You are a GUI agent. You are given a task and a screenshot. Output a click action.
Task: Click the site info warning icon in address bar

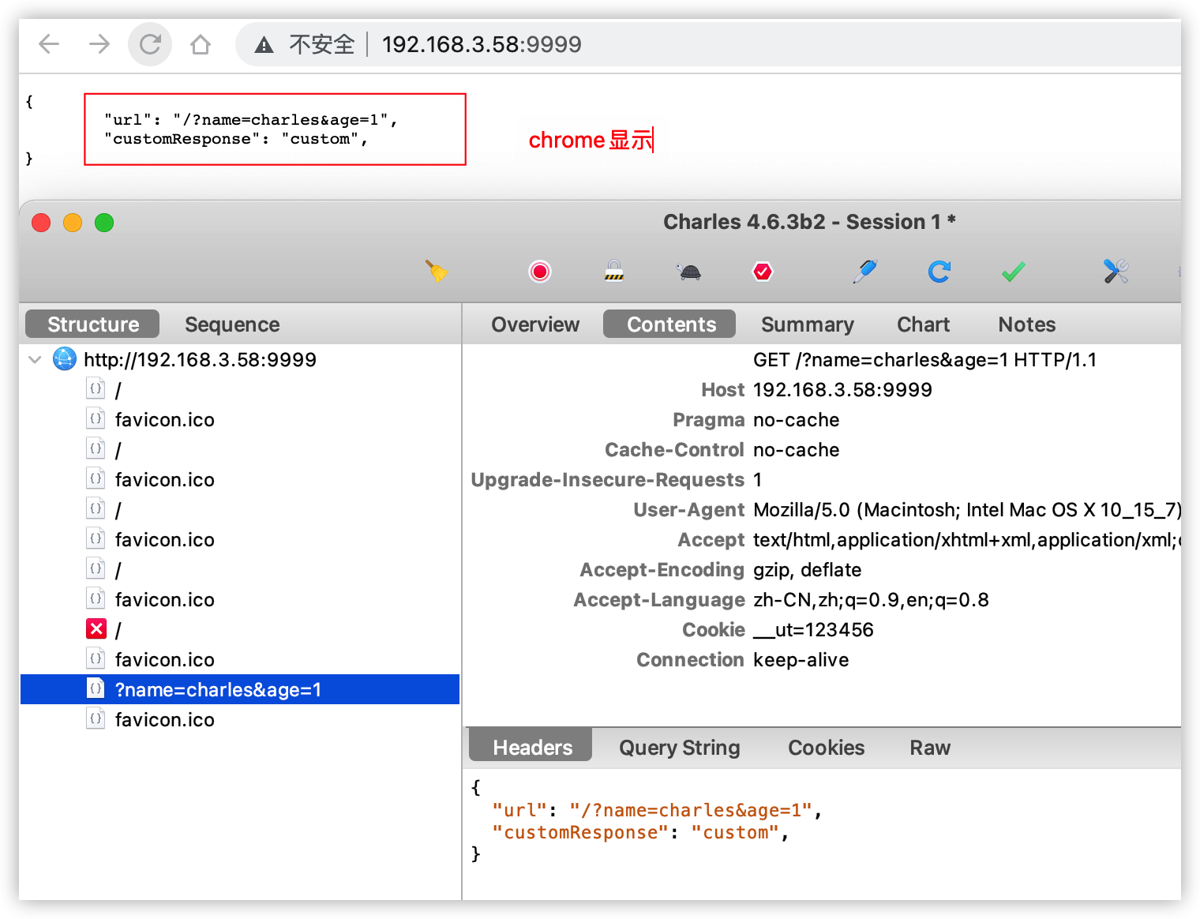[261, 44]
